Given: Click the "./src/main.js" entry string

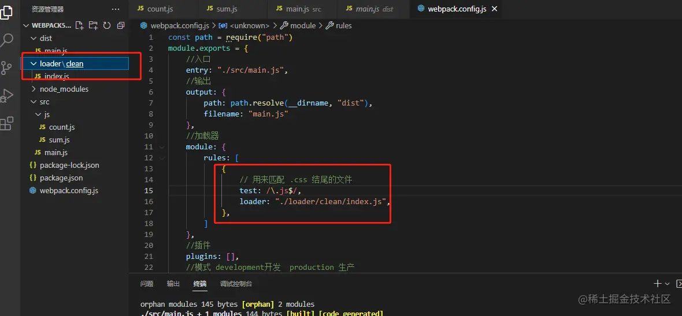Looking at the screenshot, I should [x=250, y=70].
